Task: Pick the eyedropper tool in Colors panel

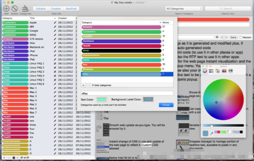Action: [211, 133]
